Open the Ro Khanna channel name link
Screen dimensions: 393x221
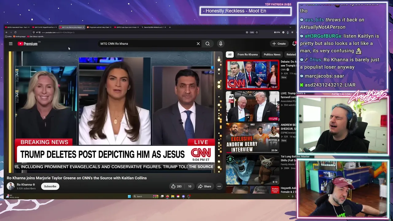click(x=24, y=184)
